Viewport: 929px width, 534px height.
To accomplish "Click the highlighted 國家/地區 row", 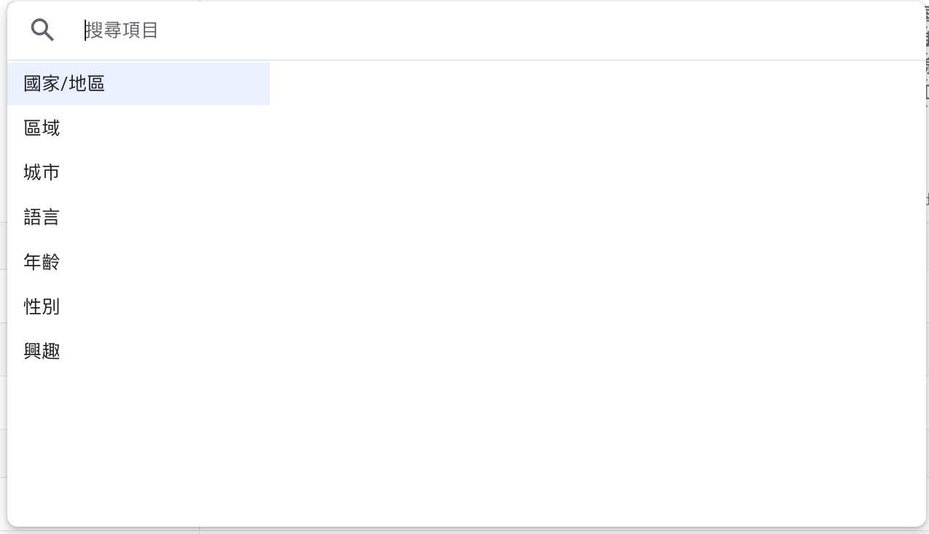I will tap(139, 84).
